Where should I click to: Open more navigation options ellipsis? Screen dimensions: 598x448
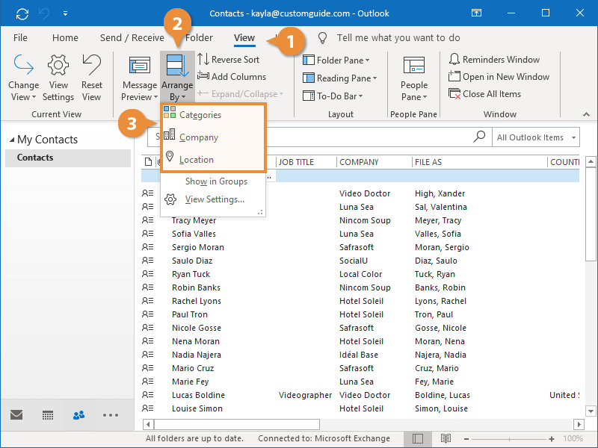click(x=111, y=415)
